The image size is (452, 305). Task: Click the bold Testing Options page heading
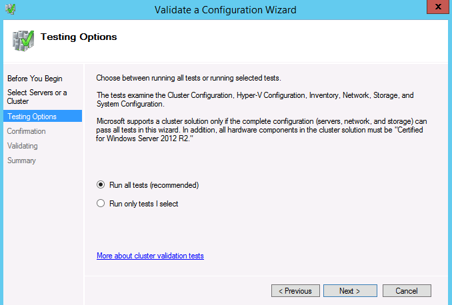click(79, 37)
